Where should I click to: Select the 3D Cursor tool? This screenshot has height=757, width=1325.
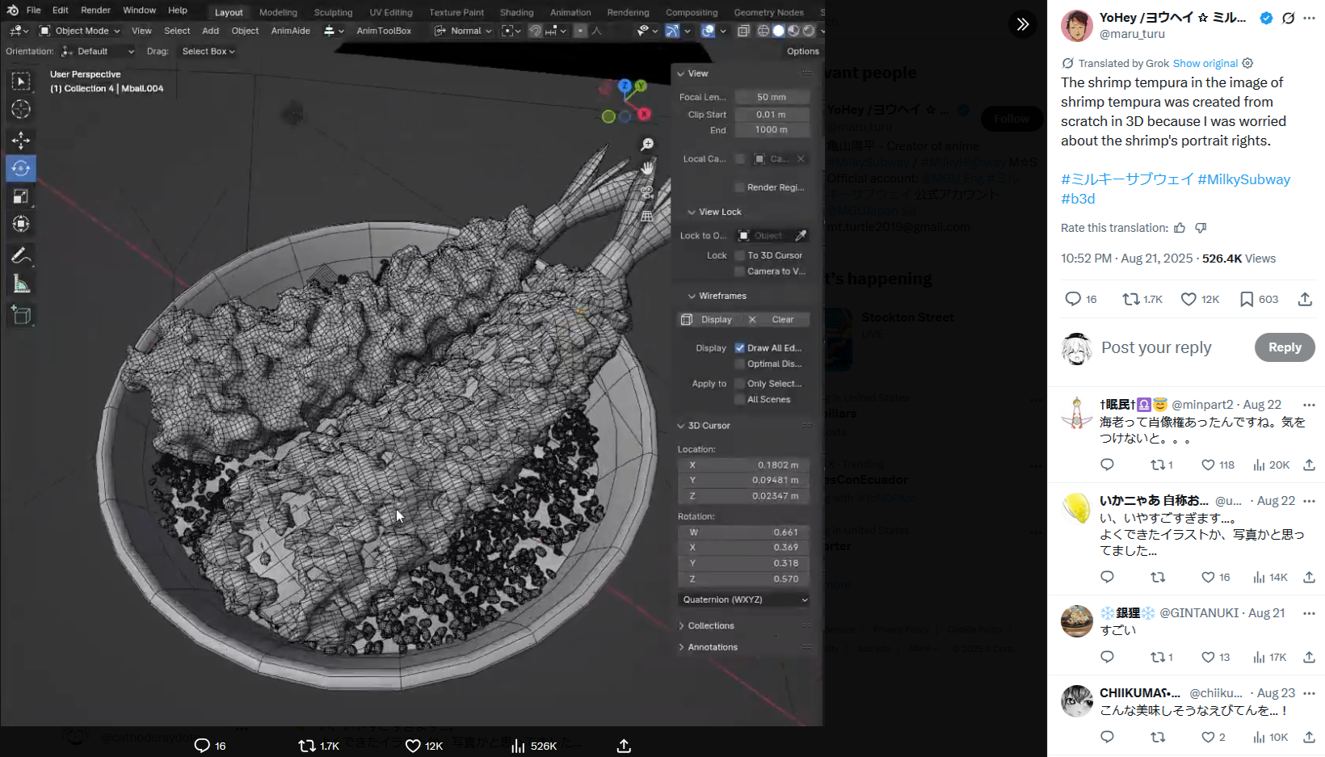point(21,109)
